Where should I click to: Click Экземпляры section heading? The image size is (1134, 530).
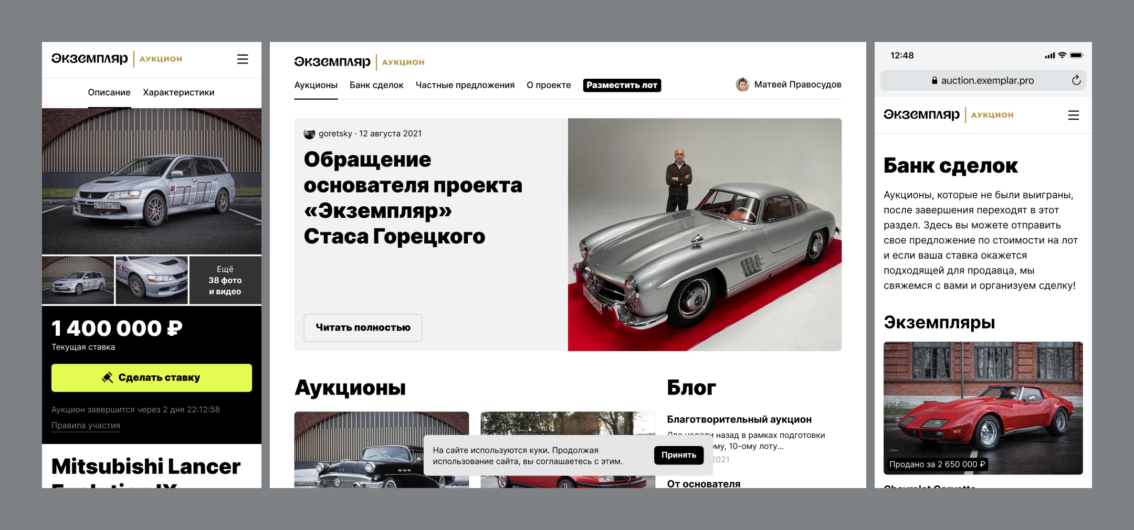(x=939, y=322)
